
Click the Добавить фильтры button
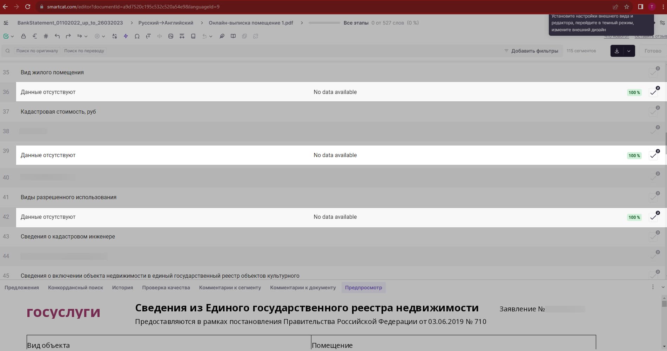click(531, 51)
